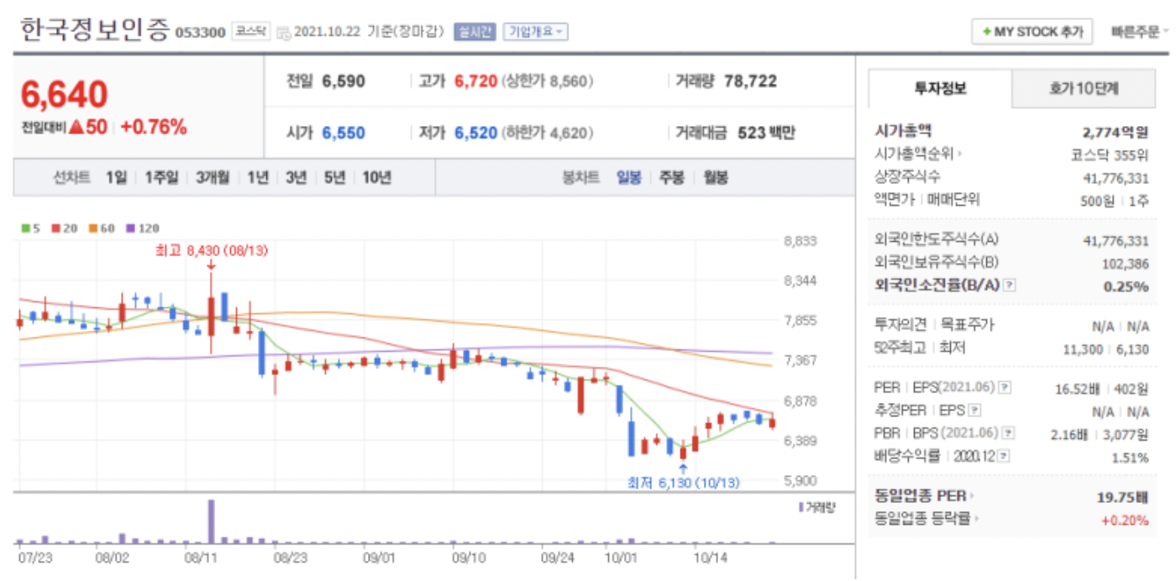This screenshot has width=1176, height=581.
Task: Click the tall volume bar at 08/11
Action: 211,521
